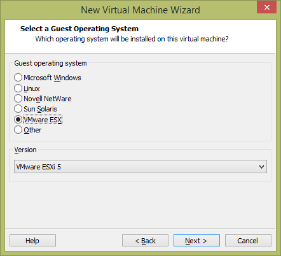The image size is (281, 256).
Task: Choose Linux as guest operating system
Action: click(x=18, y=89)
